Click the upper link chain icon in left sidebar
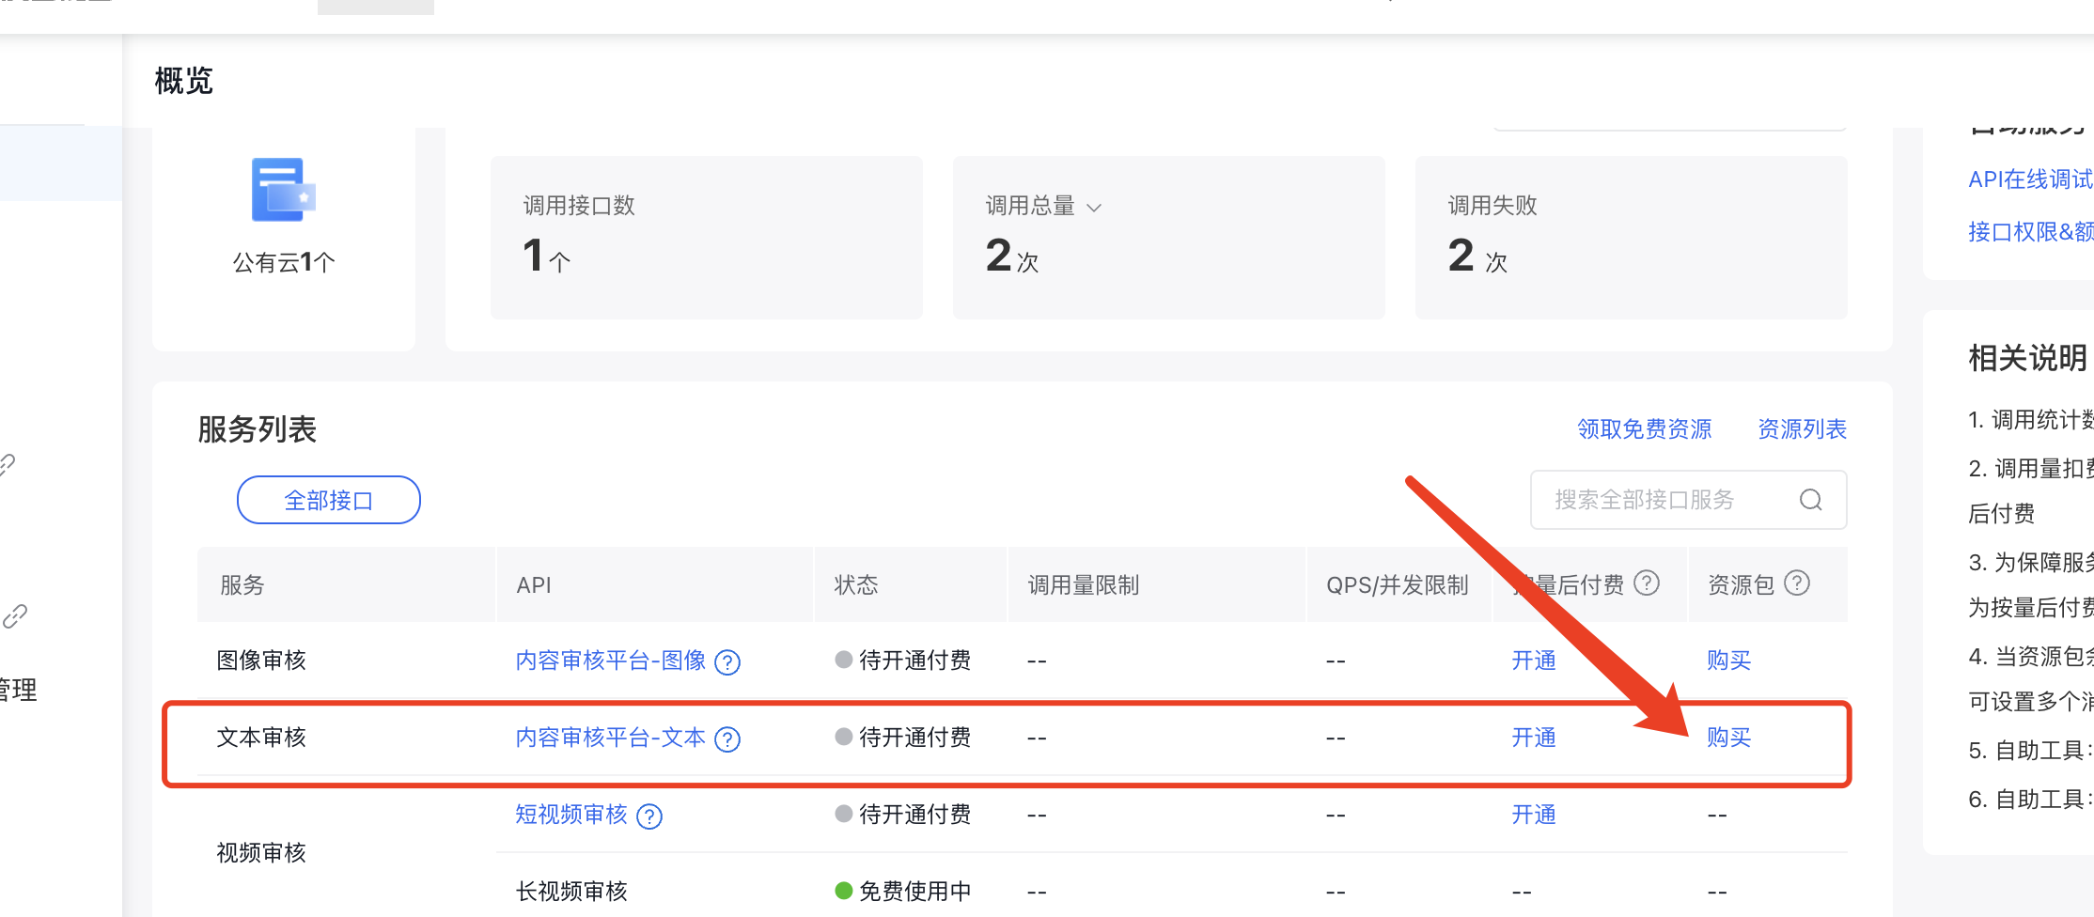 pos(8,464)
